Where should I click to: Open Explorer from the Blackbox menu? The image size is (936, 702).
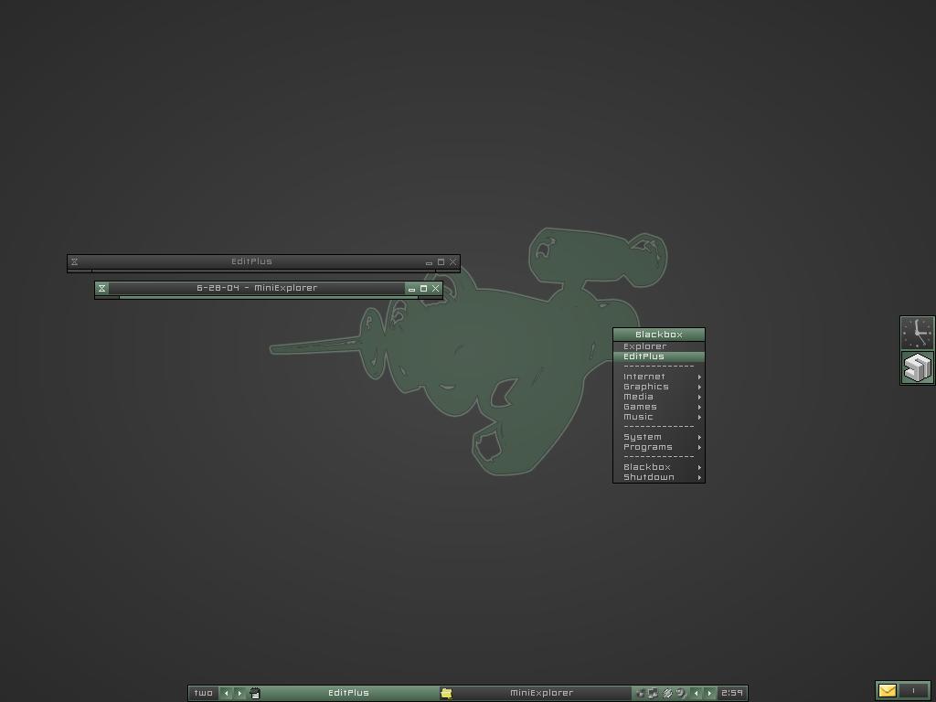(x=659, y=346)
